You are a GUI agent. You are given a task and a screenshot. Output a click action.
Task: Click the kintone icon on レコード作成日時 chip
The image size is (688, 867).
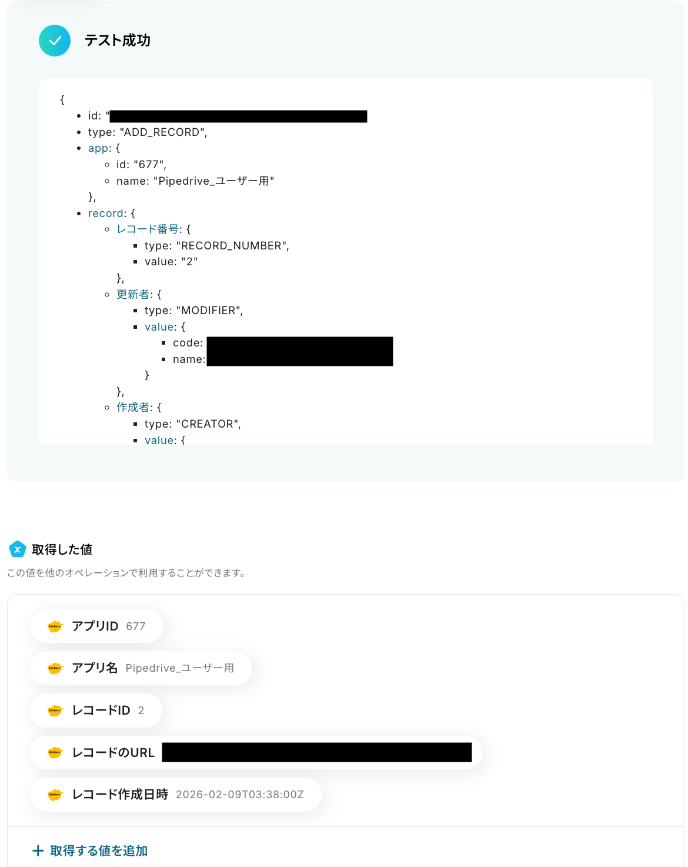(55, 795)
